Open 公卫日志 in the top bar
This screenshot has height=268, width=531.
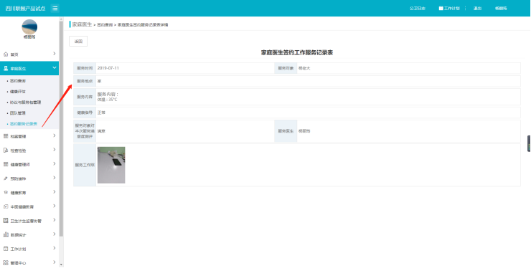pyautogui.click(x=418, y=9)
